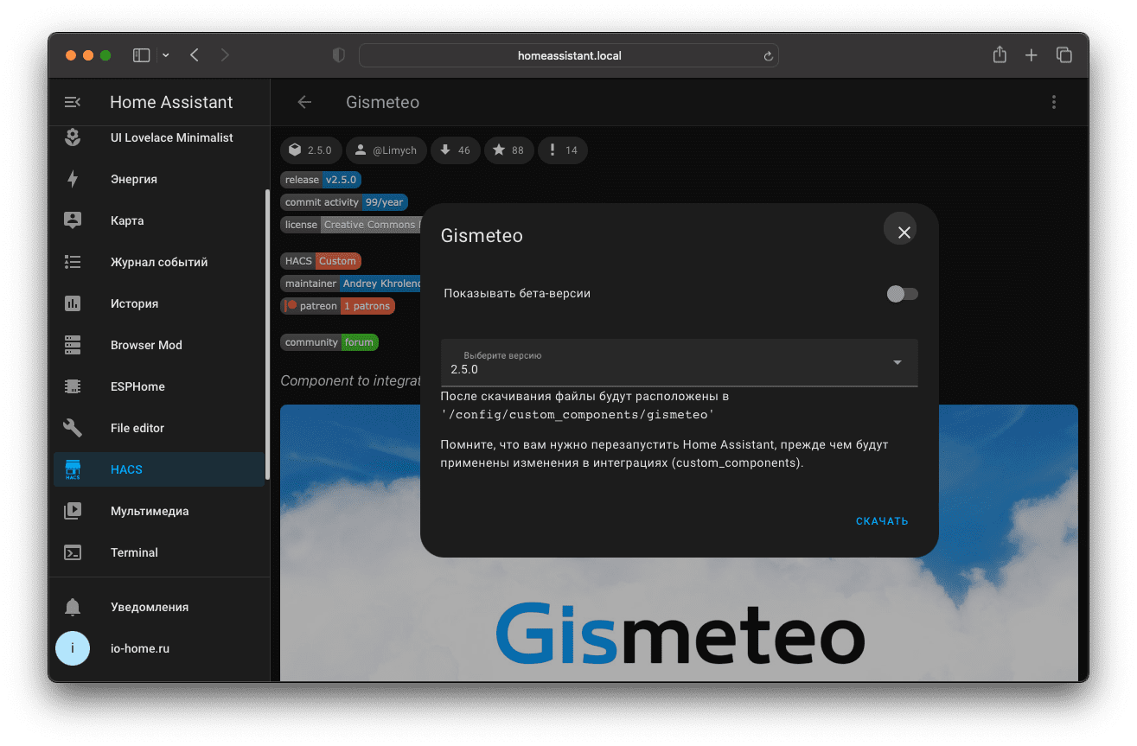Open the community forum badge

tap(329, 342)
